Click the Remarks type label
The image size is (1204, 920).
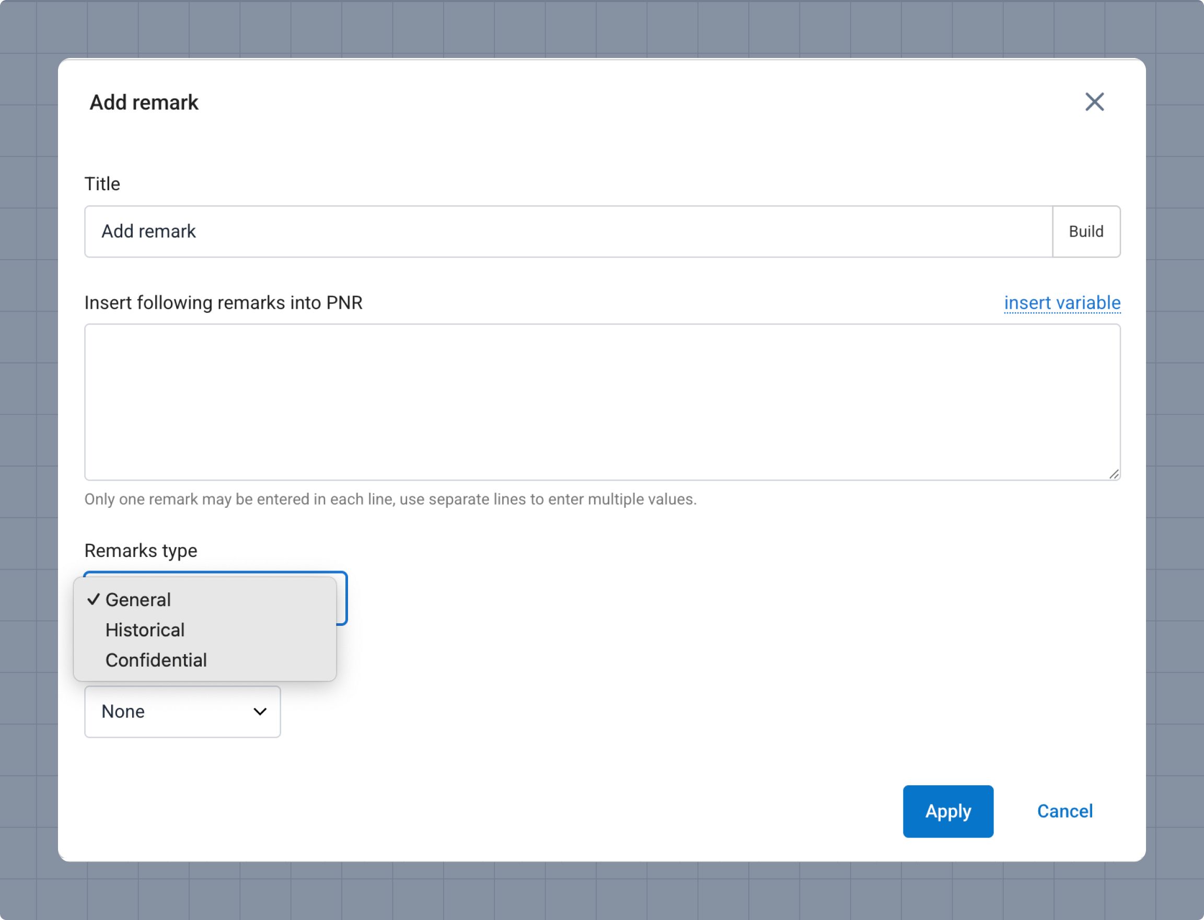click(141, 550)
